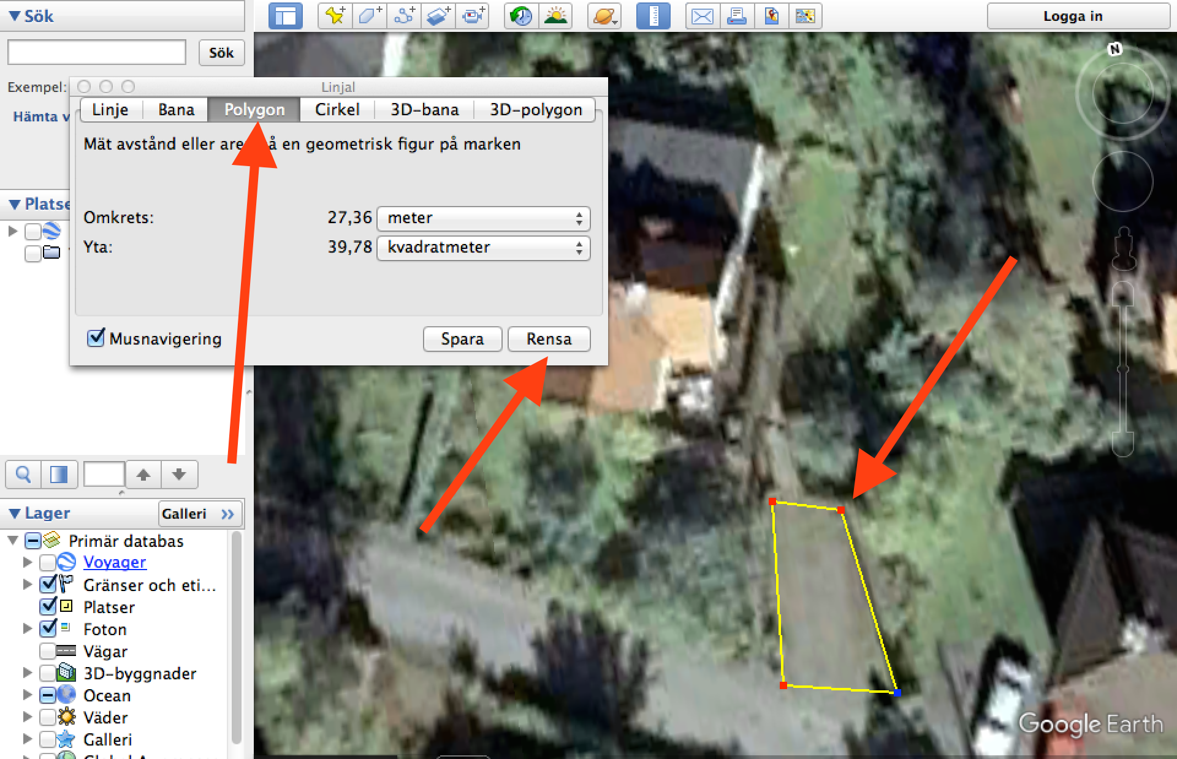Click the Add Path toolbar icon

pyautogui.click(x=403, y=16)
